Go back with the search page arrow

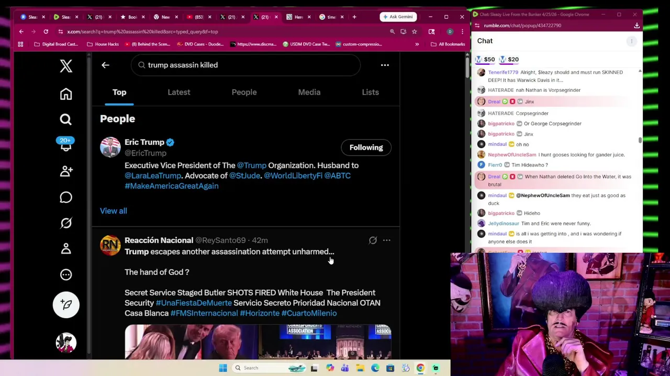click(x=105, y=65)
